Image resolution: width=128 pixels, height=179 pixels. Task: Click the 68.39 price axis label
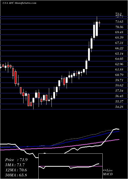[119, 38]
